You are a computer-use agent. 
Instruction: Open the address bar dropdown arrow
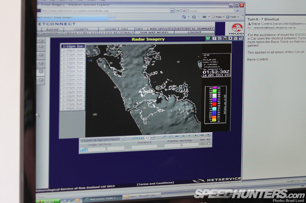(x=172, y=11)
